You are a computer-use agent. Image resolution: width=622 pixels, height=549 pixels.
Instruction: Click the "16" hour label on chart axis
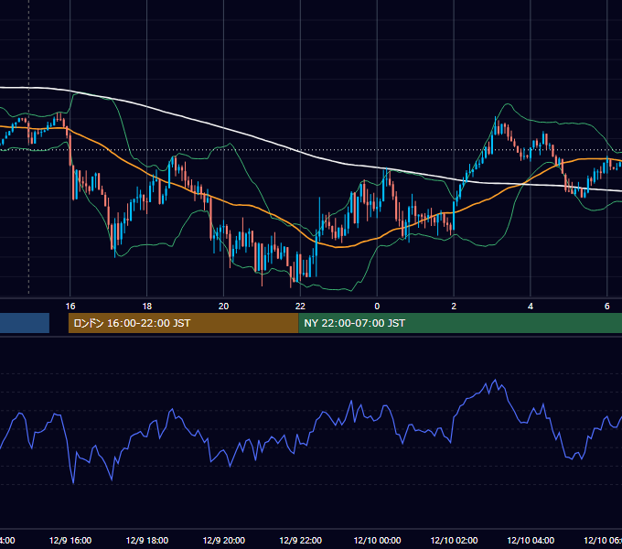click(x=70, y=307)
